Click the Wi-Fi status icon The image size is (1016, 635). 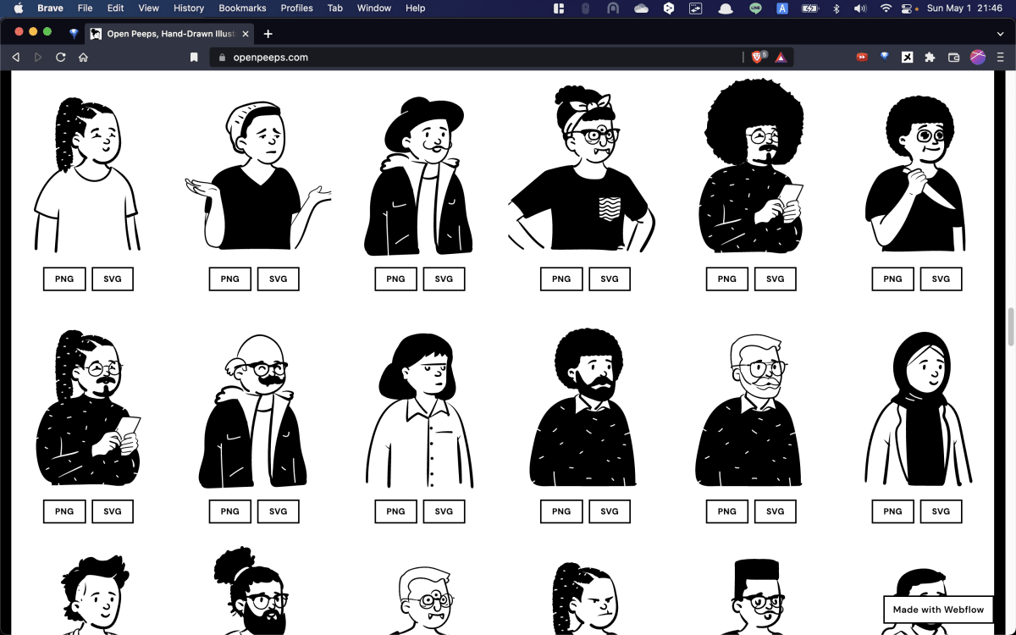coord(886,8)
